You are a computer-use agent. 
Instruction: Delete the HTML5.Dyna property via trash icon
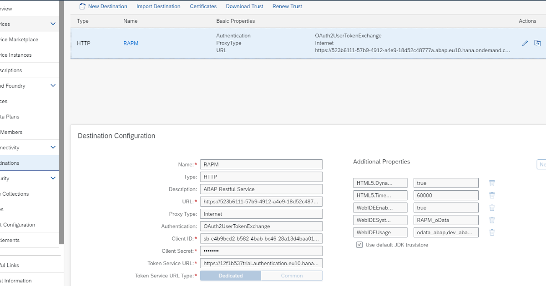click(491, 182)
